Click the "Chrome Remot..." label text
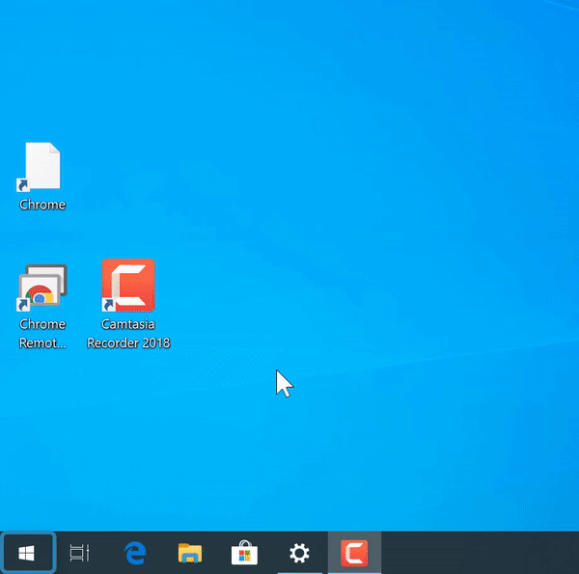The height and width of the screenshot is (574, 579). 42,334
